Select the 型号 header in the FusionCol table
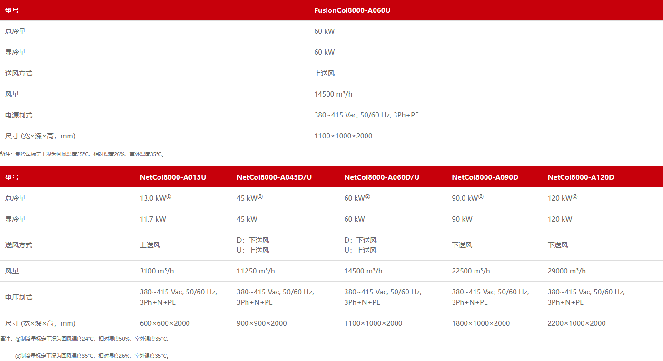Viewport: 663px width, 361px height. (12, 10)
